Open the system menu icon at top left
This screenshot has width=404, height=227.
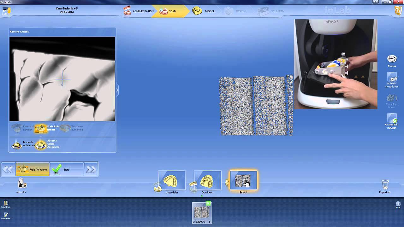(x=6, y=11)
